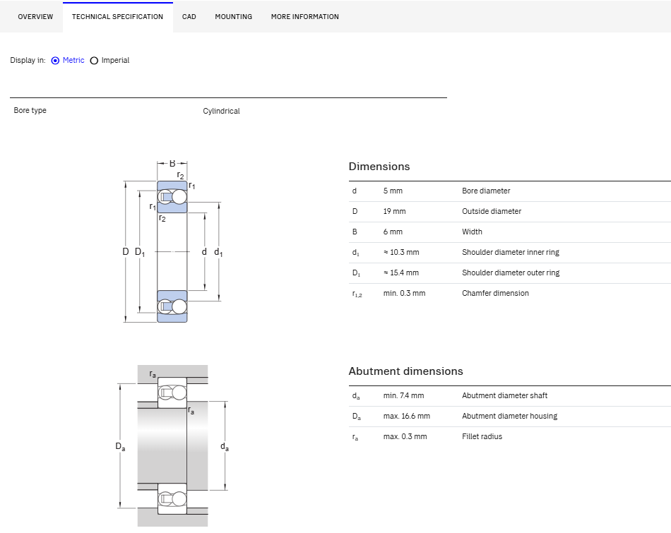
Task: Click the 19 mm outside diameter value
Action: pyautogui.click(x=395, y=211)
